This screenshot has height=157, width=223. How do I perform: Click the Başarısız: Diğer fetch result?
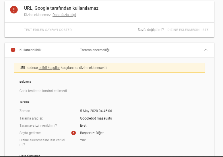[x=92, y=133]
